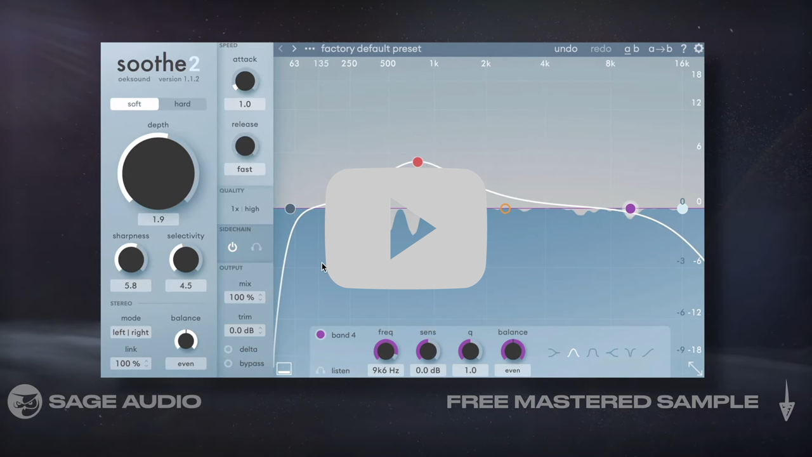Toggle the spectrum display icon at graph corner
812x457 pixels.
[x=284, y=369]
